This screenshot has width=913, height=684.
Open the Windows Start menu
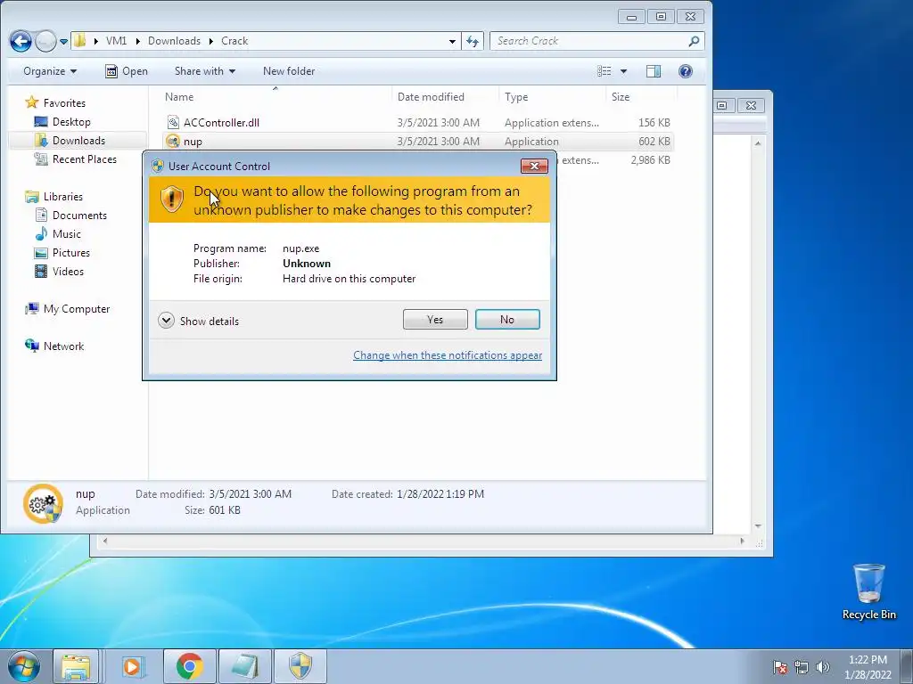click(23, 666)
